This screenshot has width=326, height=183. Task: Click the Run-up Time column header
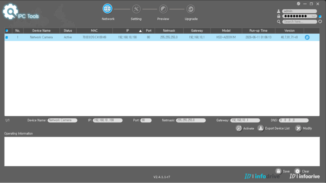click(258, 31)
